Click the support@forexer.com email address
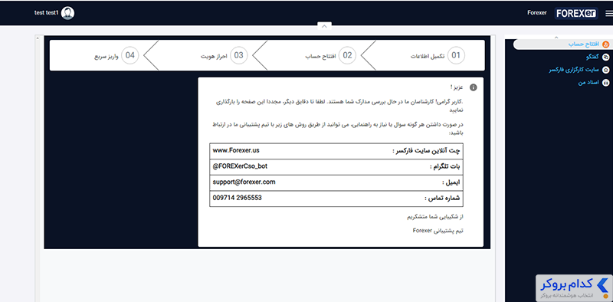The width and height of the screenshot is (613, 302). [x=244, y=182]
